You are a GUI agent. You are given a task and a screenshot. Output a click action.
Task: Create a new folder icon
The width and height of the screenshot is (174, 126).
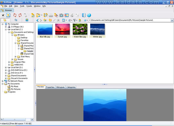pyautogui.click(x=50, y=20)
